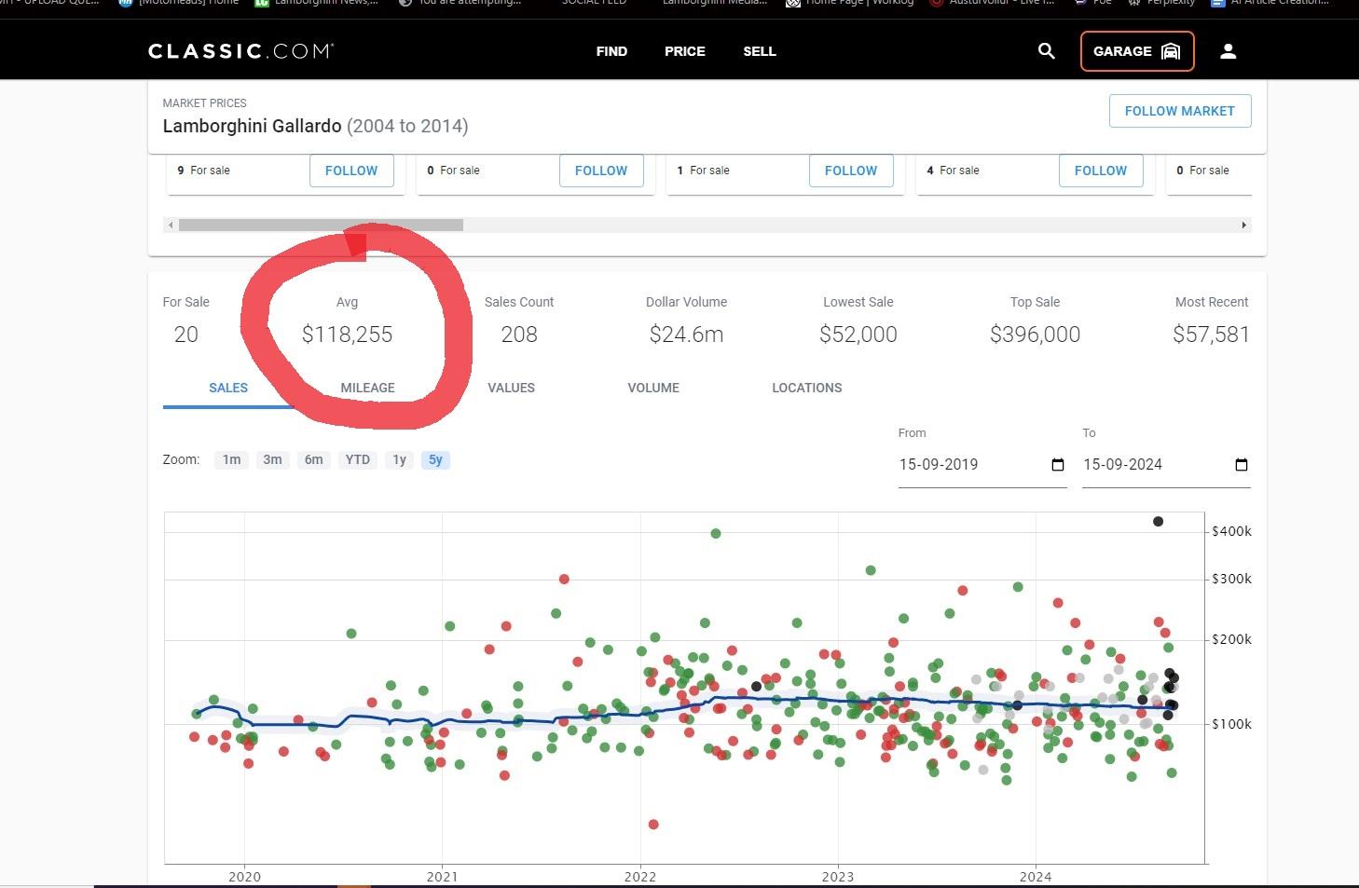
Task: Open the SELL menu
Action: 759,51
